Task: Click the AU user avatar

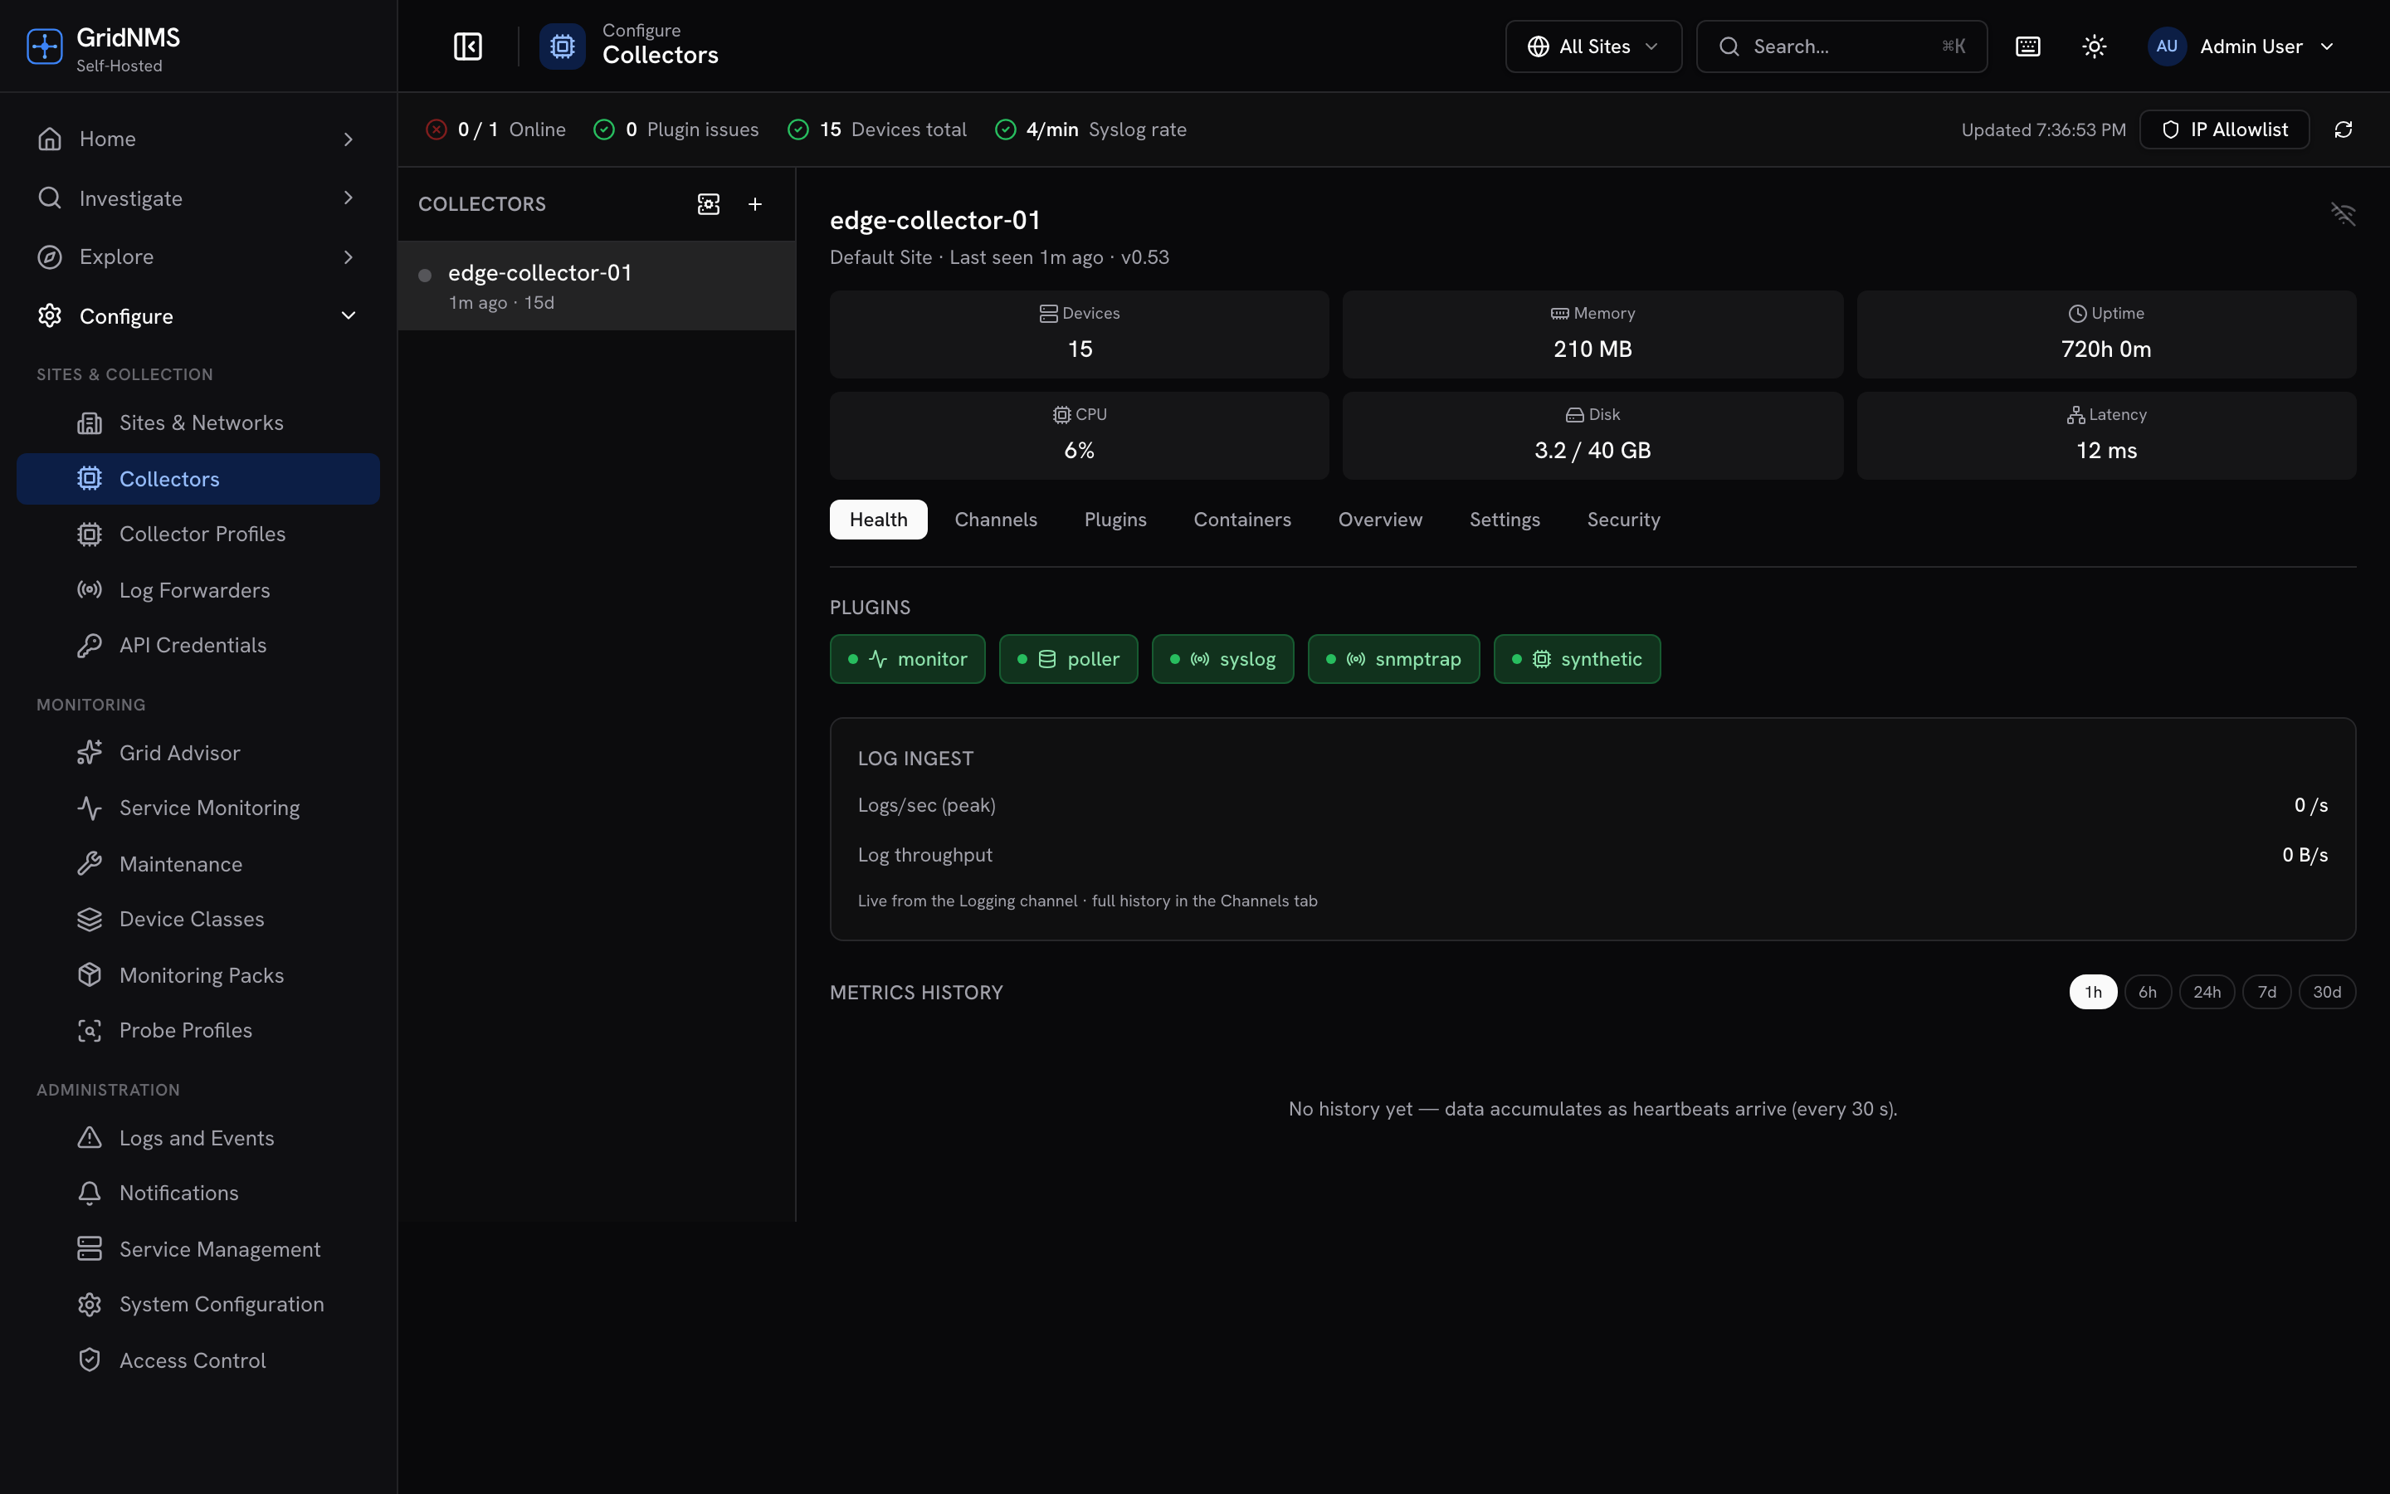Action: (2166, 46)
